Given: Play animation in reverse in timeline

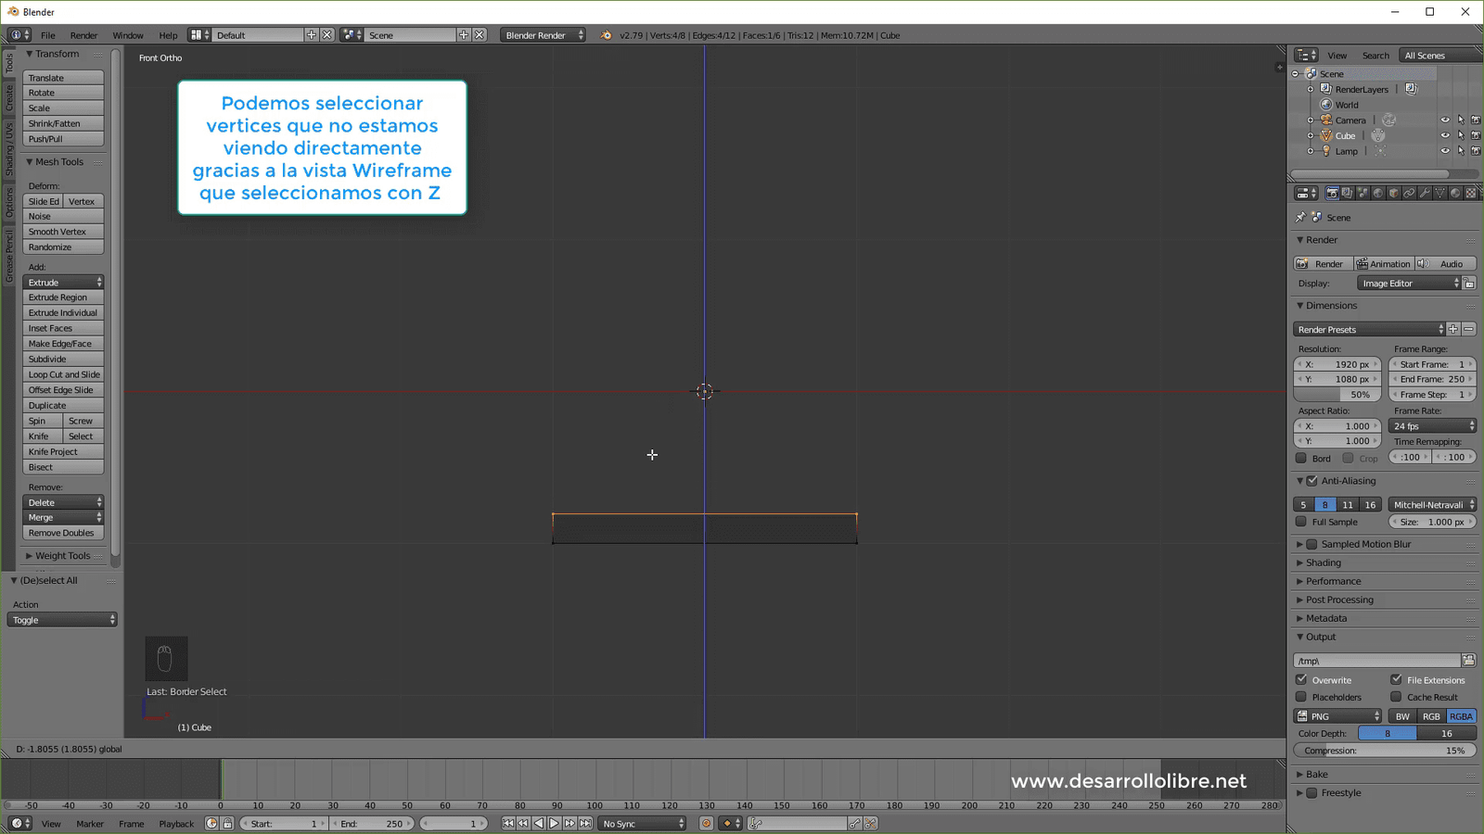Looking at the screenshot, I should pos(539,824).
